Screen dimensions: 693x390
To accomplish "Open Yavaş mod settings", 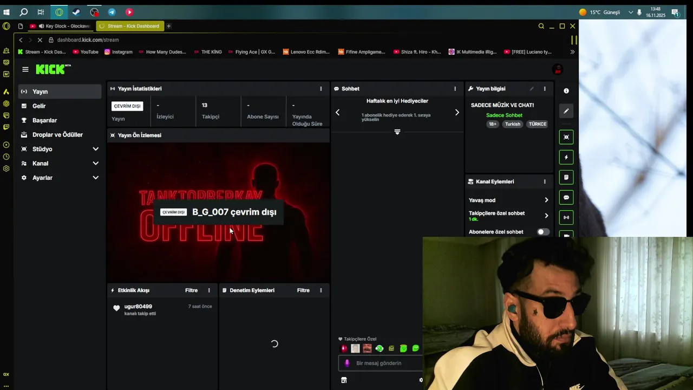I will click(x=509, y=200).
